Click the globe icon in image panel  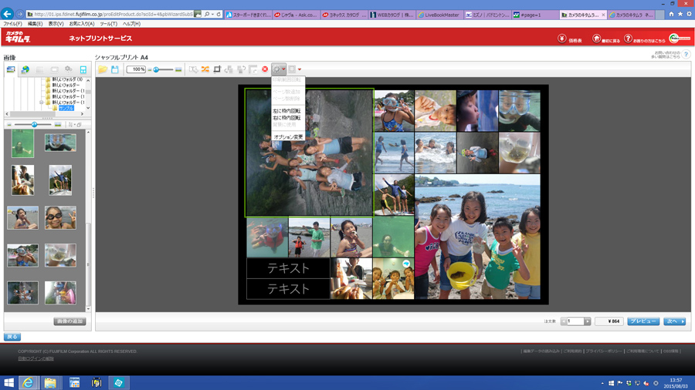(x=25, y=70)
